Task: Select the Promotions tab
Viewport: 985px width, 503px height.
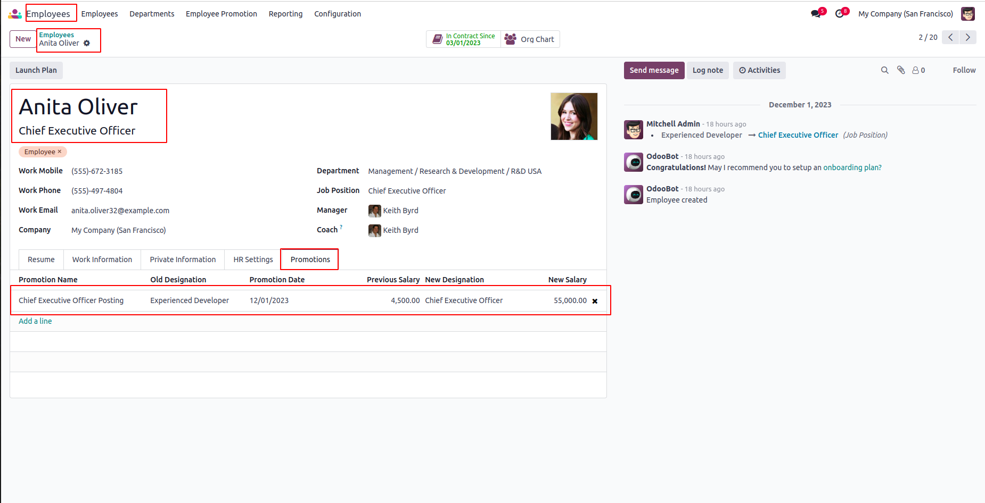Action: (x=310, y=259)
